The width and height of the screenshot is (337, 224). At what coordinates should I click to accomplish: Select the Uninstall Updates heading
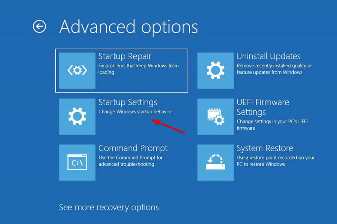click(268, 56)
